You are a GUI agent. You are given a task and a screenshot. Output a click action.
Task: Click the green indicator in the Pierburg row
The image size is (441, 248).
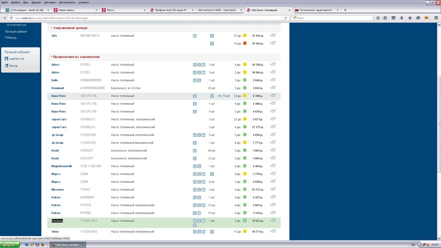245,221
